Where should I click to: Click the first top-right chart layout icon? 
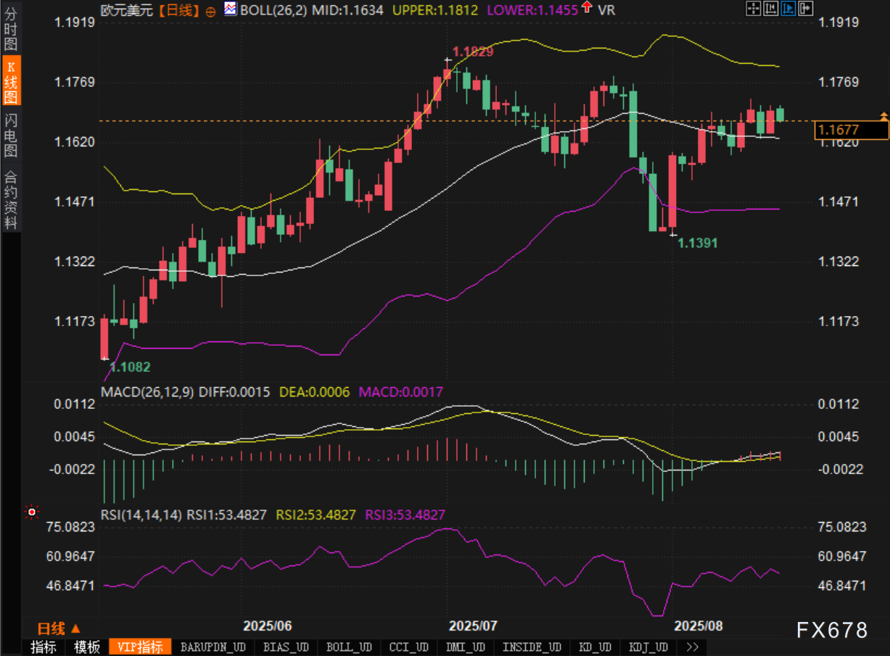754,9
